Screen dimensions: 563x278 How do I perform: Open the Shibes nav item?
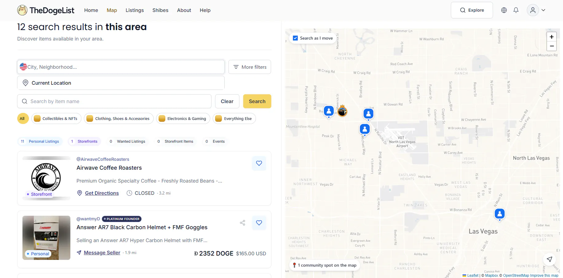(160, 10)
